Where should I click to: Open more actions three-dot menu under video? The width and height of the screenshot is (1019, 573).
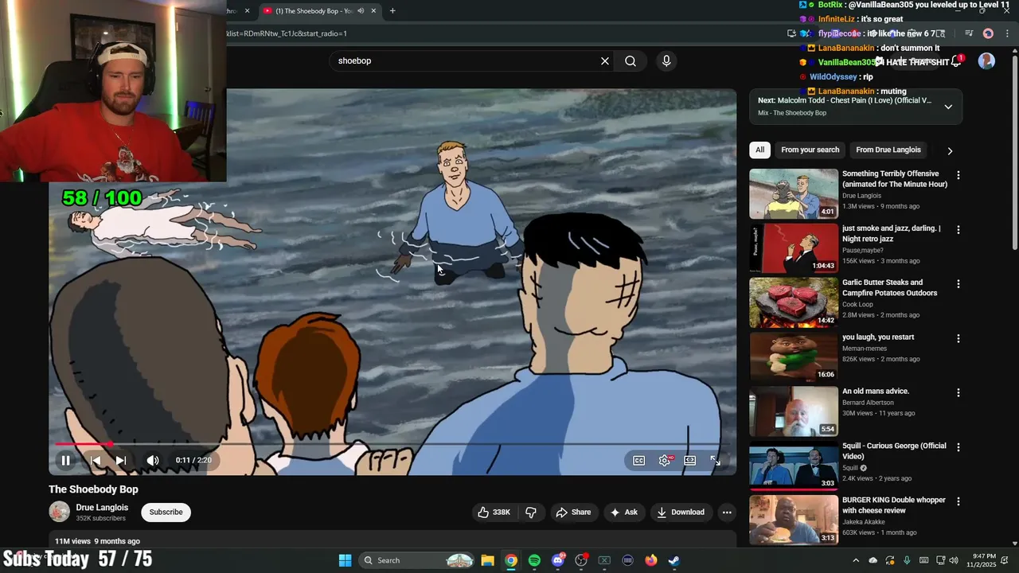coord(727,512)
